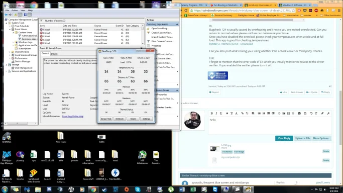The width and height of the screenshot is (343, 193).
Task: Expand Windows Logs tree node
Action: click(x=13, y=42)
